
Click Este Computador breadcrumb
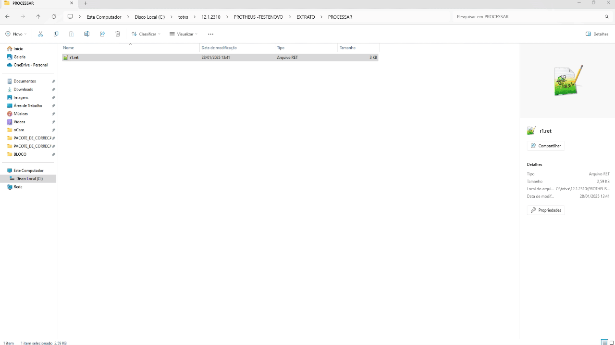click(x=104, y=17)
